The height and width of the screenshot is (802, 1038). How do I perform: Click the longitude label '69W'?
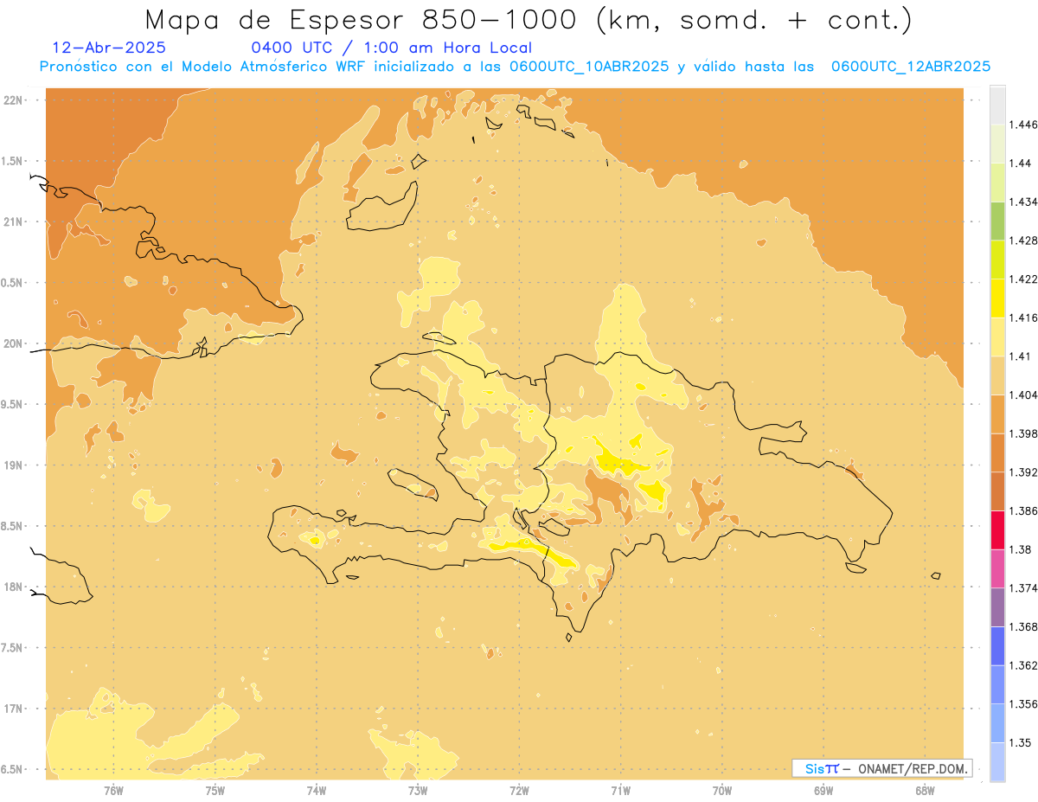823,791
